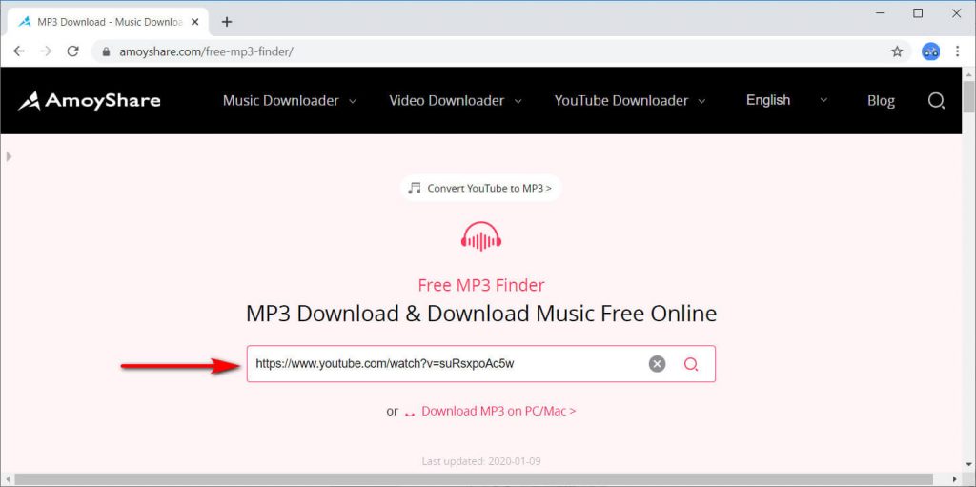Open the site search magnifier in header
Screen dimensions: 976x487
tap(936, 100)
